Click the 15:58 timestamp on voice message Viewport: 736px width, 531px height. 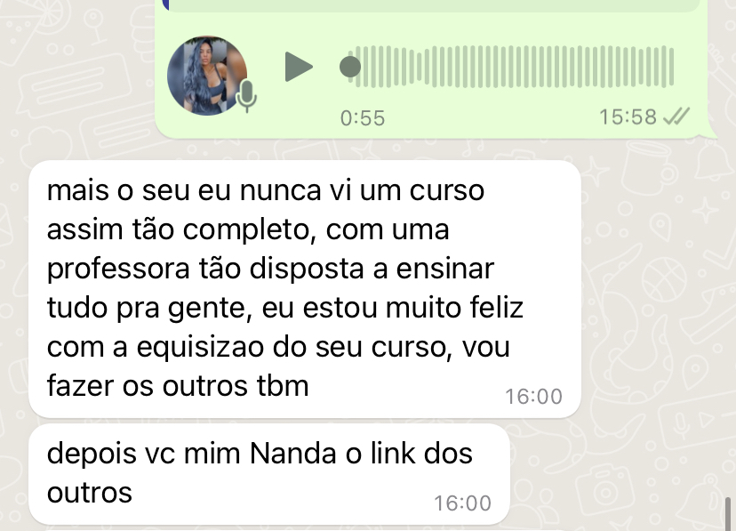[628, 117]
